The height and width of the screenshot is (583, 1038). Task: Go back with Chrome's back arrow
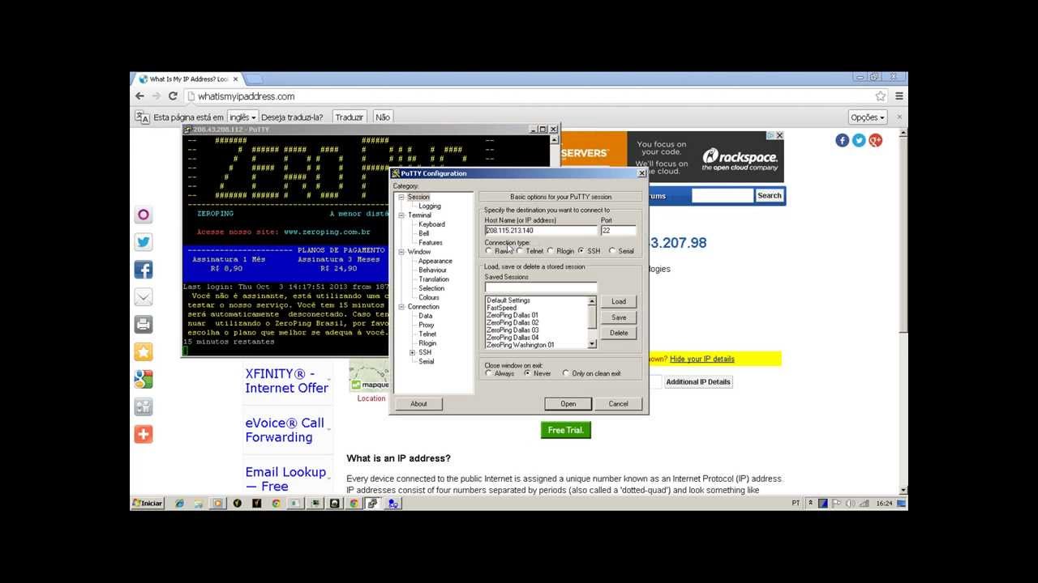point(139,96)
